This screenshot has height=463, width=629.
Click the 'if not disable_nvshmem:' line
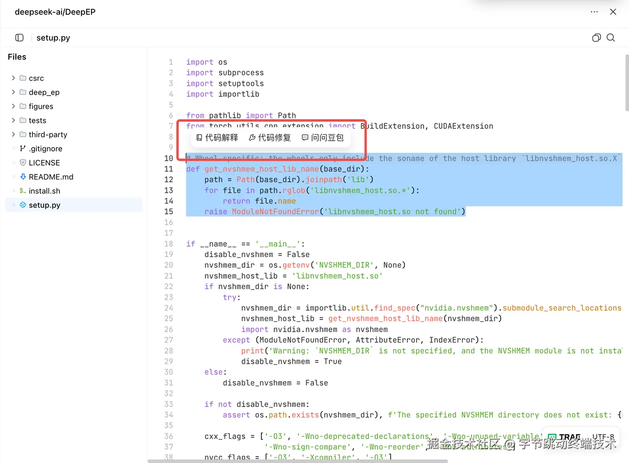[257, 404]
